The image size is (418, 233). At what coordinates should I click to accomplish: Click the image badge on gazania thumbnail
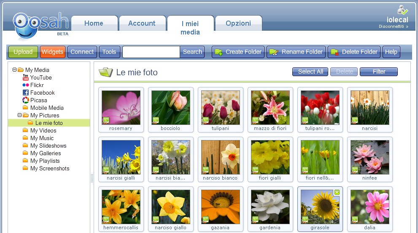coord(205,220)
